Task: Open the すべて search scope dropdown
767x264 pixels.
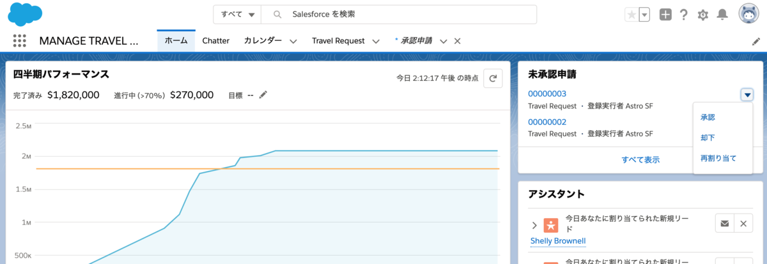Action: tap(238, 14)
